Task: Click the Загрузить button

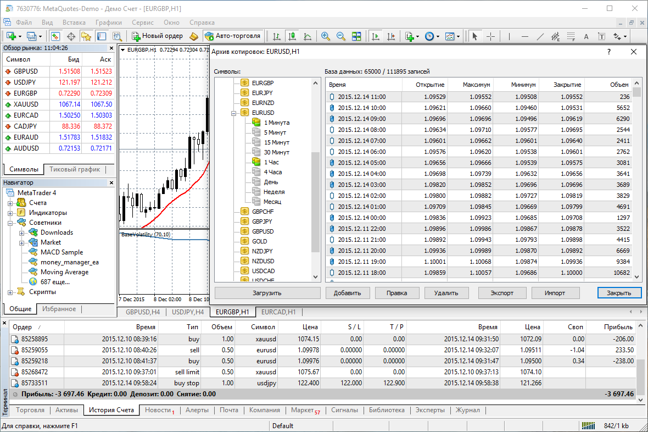Action: (267, 293)
